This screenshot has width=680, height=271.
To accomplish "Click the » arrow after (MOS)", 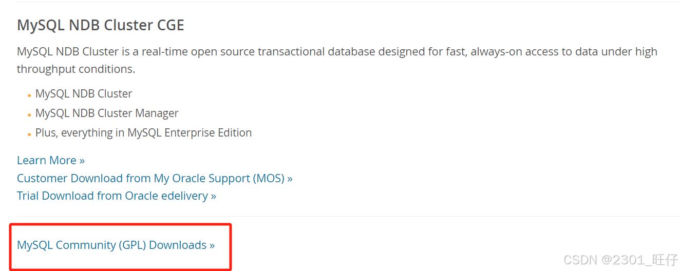I will tap(290, 179).
